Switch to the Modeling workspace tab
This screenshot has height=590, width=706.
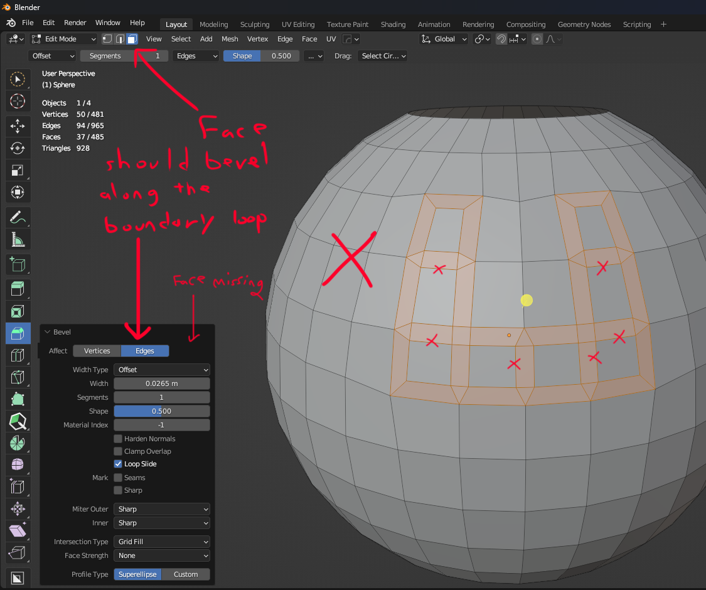tap(214, 24)
